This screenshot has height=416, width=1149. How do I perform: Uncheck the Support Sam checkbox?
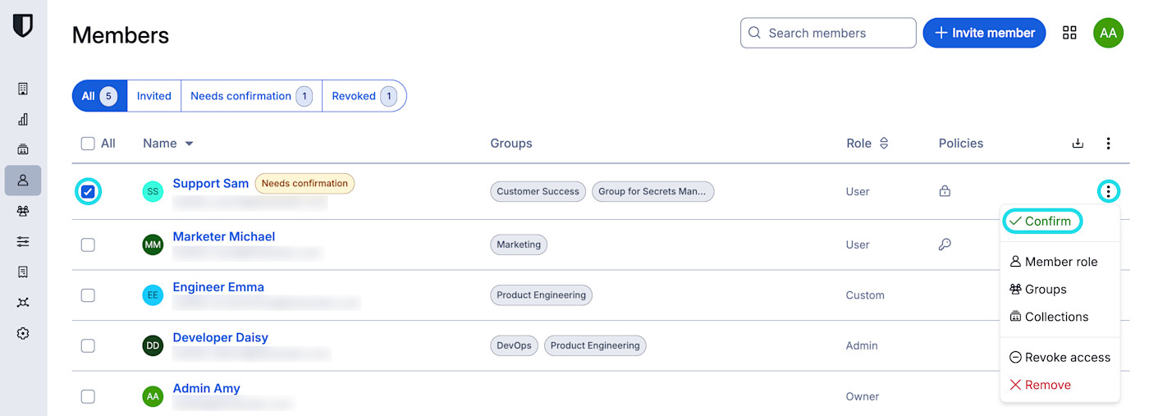tap(88, 192)
